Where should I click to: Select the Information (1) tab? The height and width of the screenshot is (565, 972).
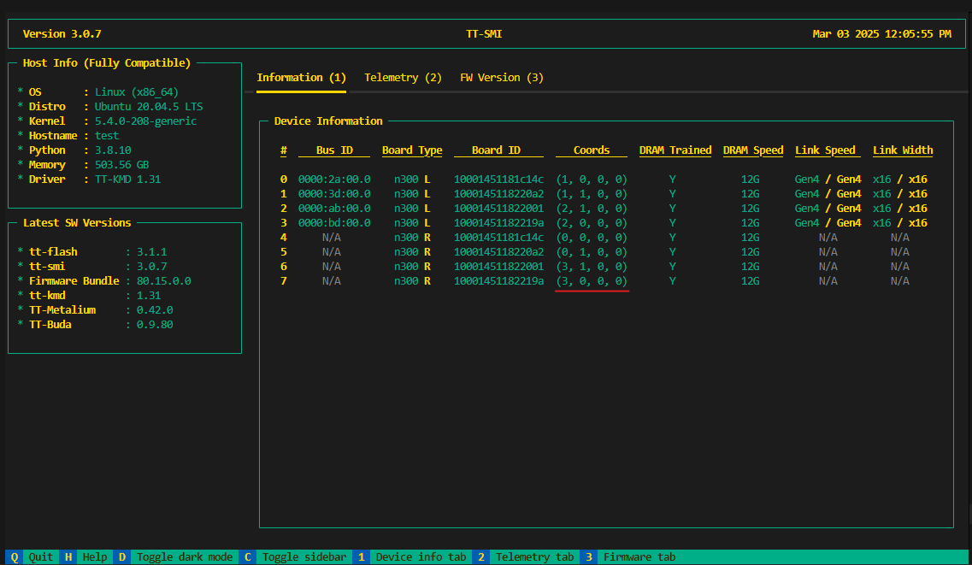click(301, 78)
